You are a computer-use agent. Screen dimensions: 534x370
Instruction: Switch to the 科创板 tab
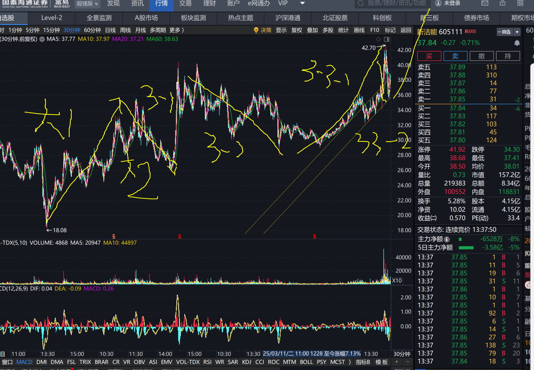[382, 18]
